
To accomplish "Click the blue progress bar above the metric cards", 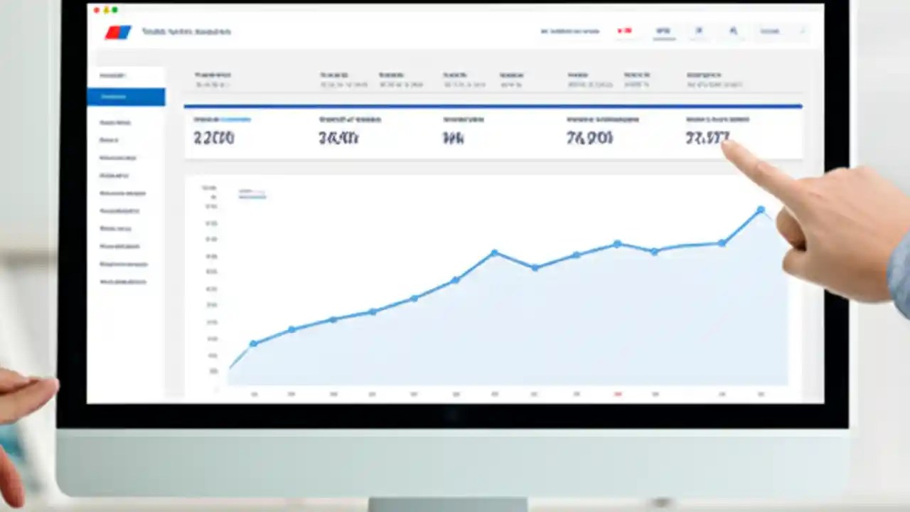I will point(493,107).
